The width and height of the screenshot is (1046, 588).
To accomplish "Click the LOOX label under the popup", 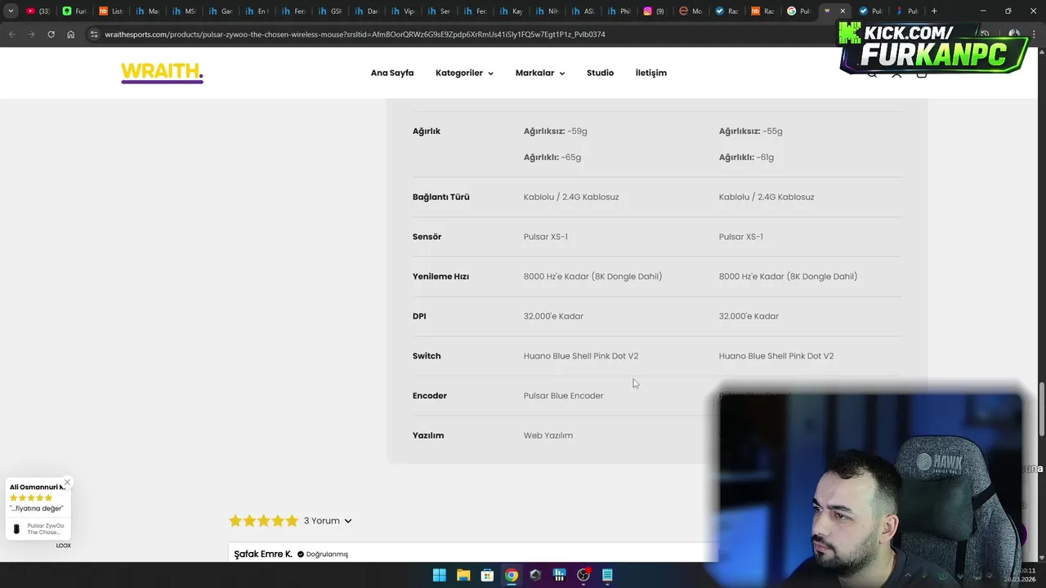I will [x=64, y=546].
